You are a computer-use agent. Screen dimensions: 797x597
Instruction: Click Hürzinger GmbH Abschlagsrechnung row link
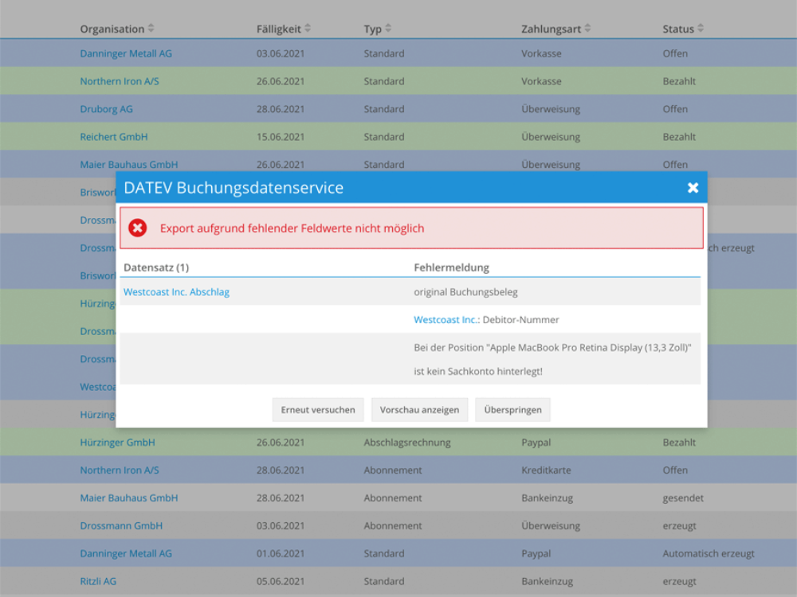click(117, 442)
